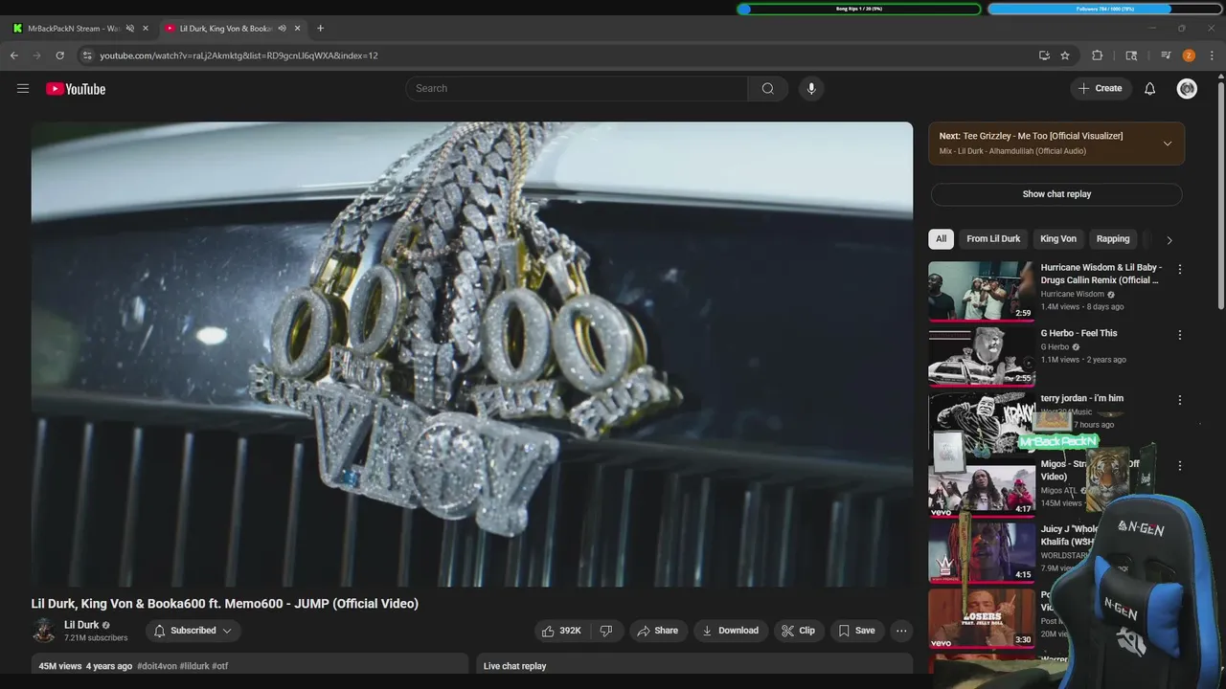Show more topic chips with right arrow
Screen dimensions: 1226x689
click(1169, 240)
